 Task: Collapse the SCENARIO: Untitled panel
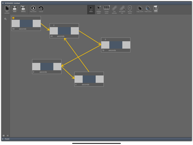[3, 3]
